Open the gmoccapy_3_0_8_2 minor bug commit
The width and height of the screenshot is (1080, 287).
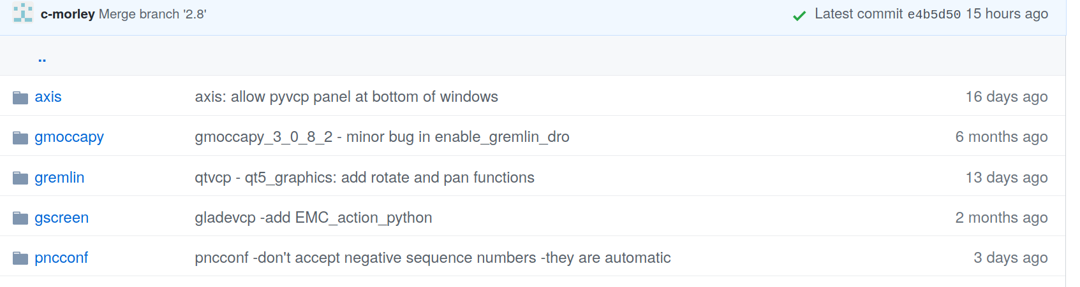point(382,137)
